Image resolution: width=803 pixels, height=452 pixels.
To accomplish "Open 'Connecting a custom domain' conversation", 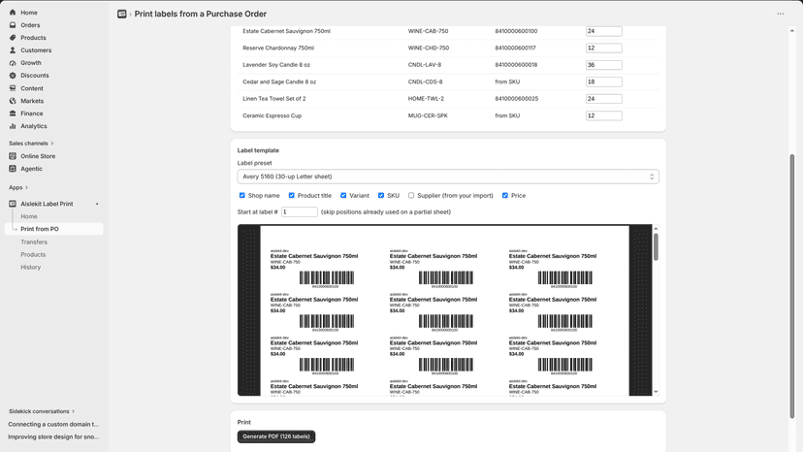I will (x=53, y=424).
